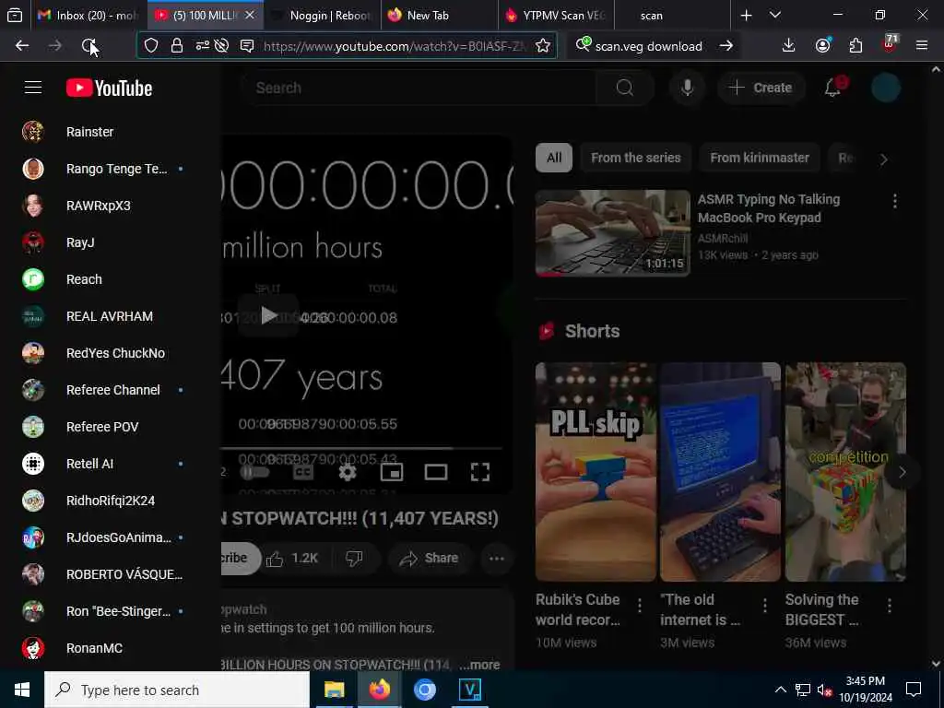
Task: Open the Firefox application menu
Action: 922,45
